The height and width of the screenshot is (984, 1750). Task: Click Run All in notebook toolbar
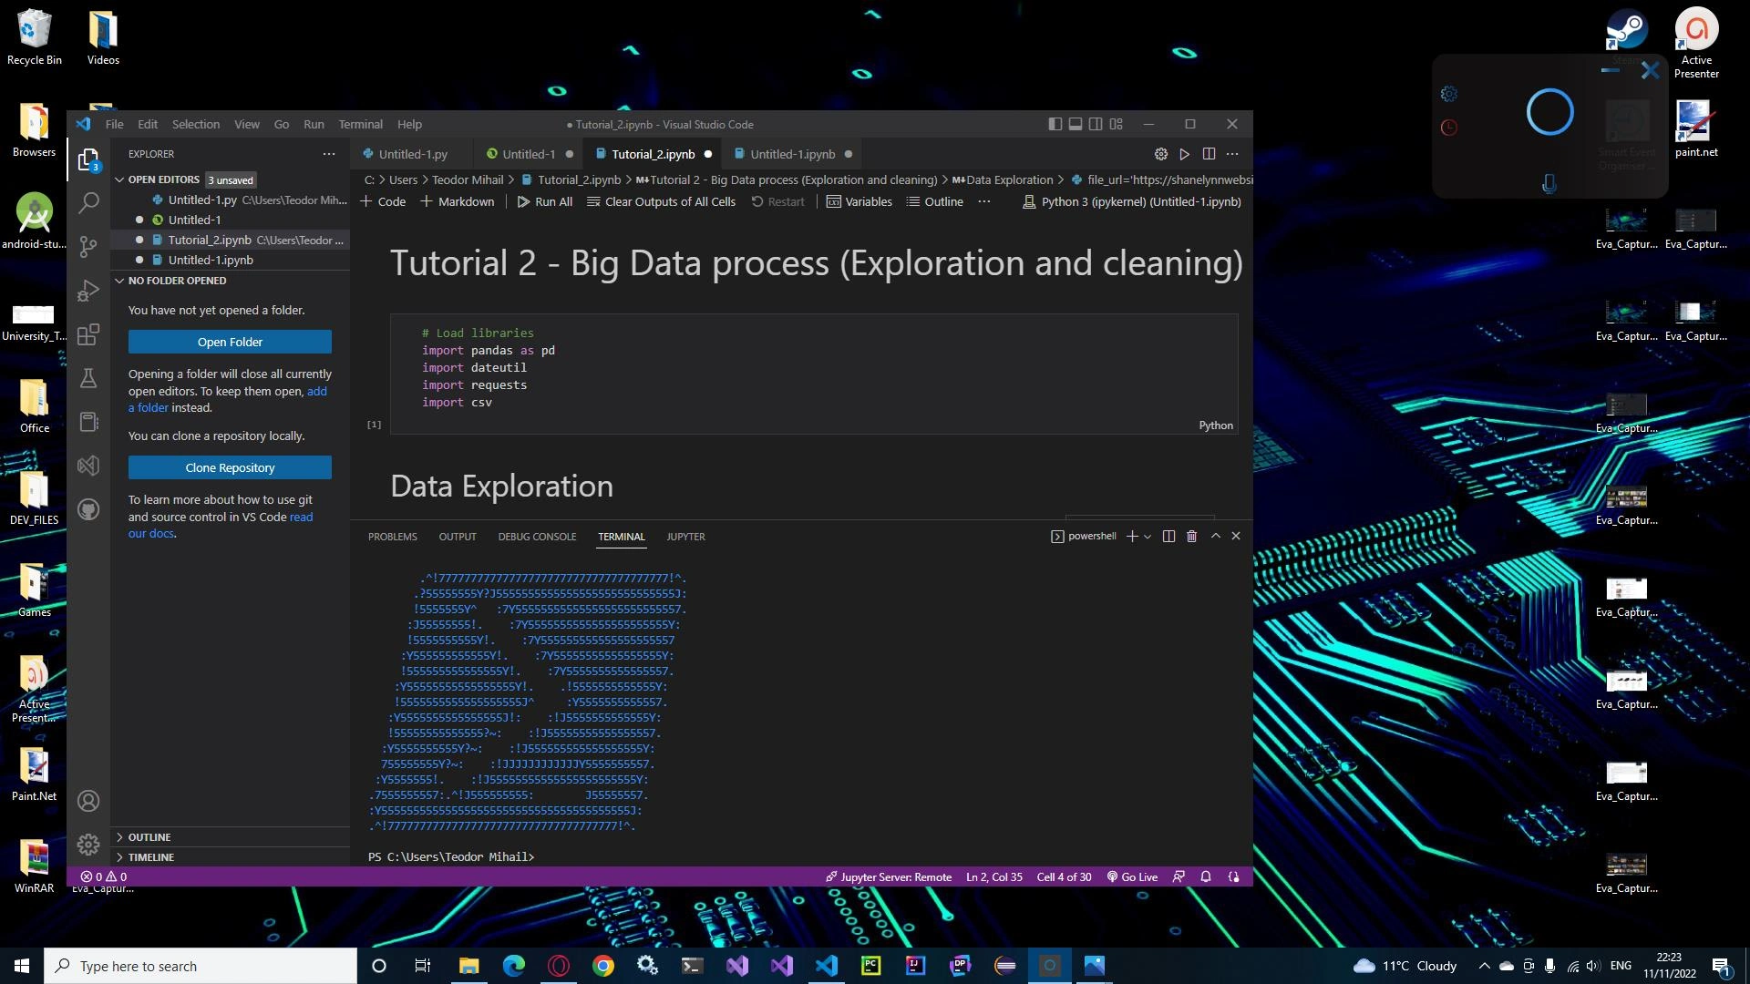coord(544,201)
